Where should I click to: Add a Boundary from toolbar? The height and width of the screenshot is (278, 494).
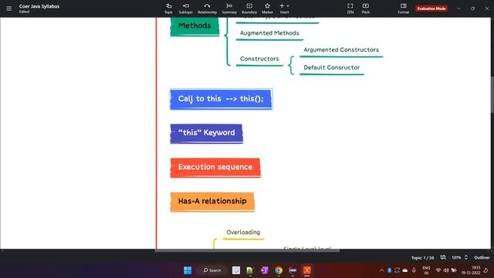249,8
